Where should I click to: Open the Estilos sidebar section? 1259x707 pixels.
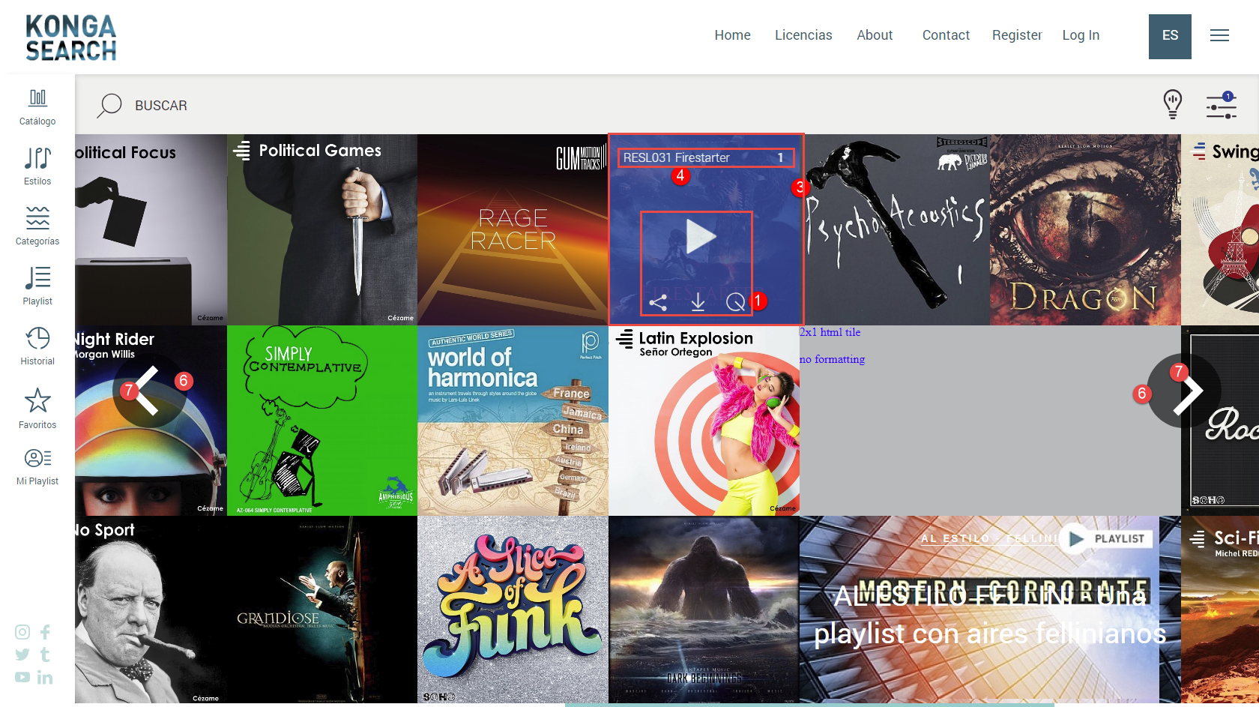coord(37,166)
